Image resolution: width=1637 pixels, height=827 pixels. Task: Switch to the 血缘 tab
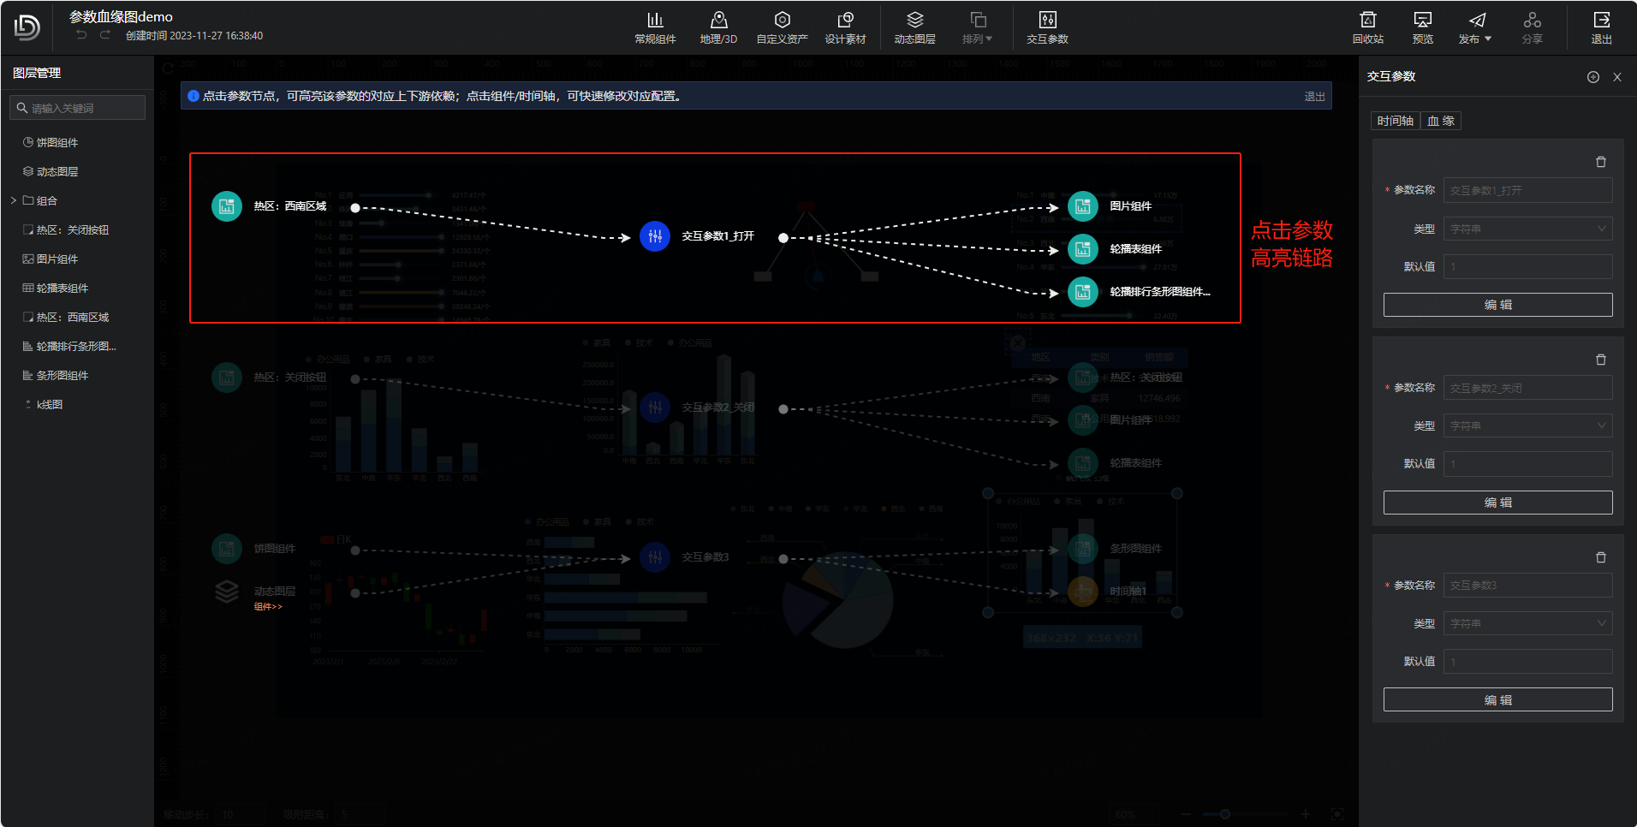pyautogui.click(x=1441, y=121)
